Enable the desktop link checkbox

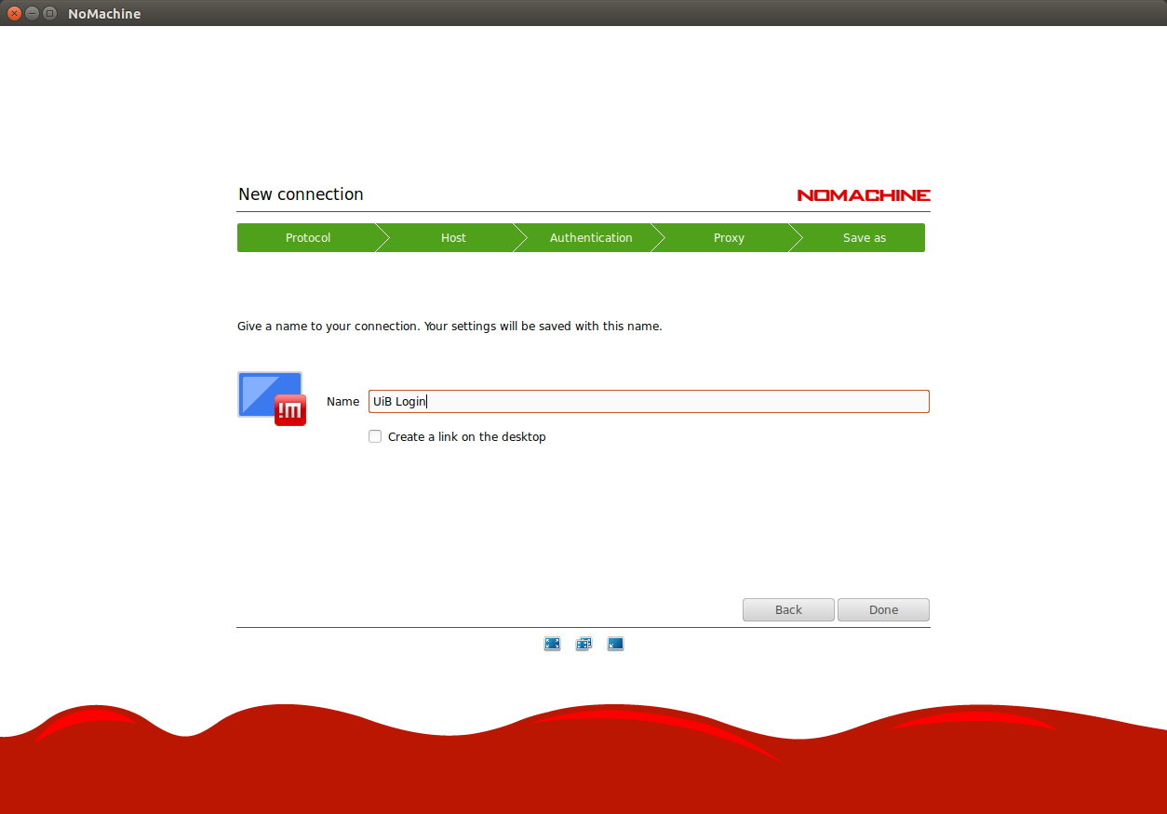tap(375, 436)
